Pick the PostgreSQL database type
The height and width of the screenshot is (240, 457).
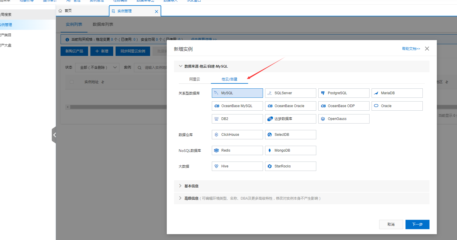tap(344, 93)
